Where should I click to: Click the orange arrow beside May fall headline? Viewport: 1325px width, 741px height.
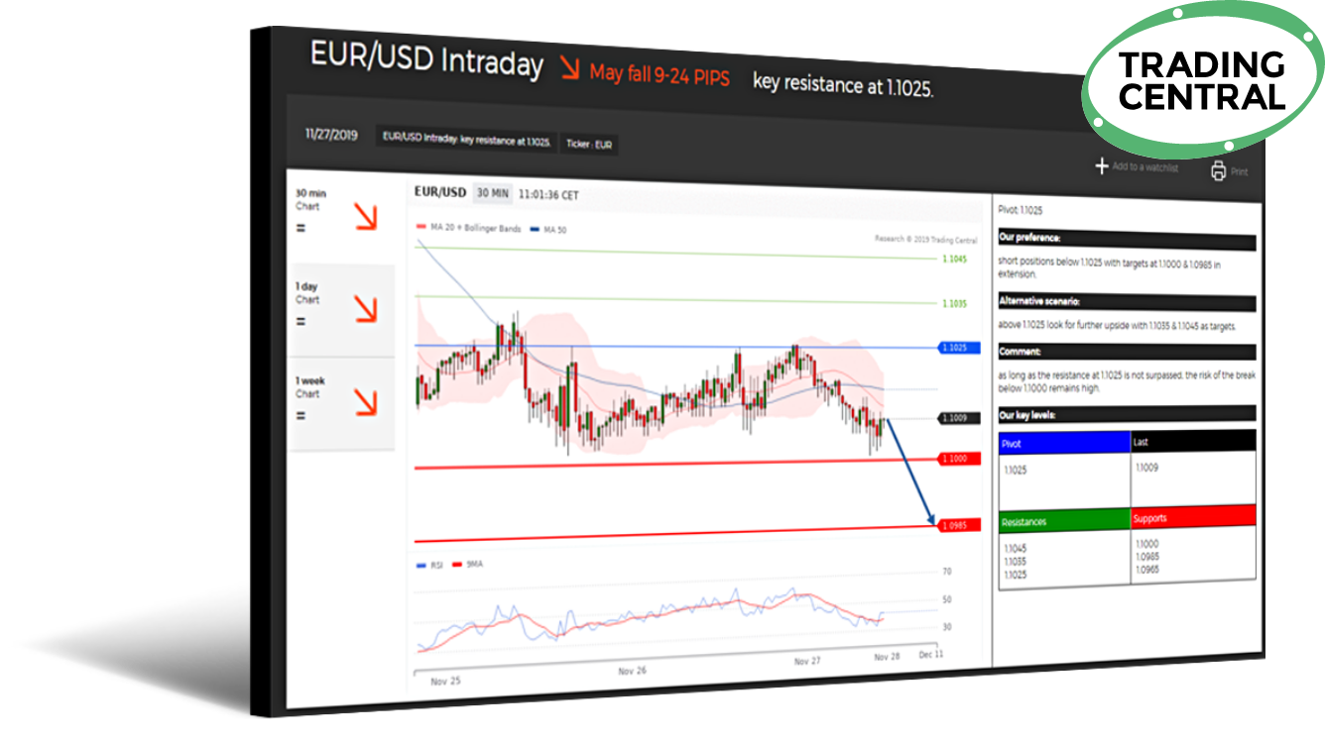[x=568, y=68]
